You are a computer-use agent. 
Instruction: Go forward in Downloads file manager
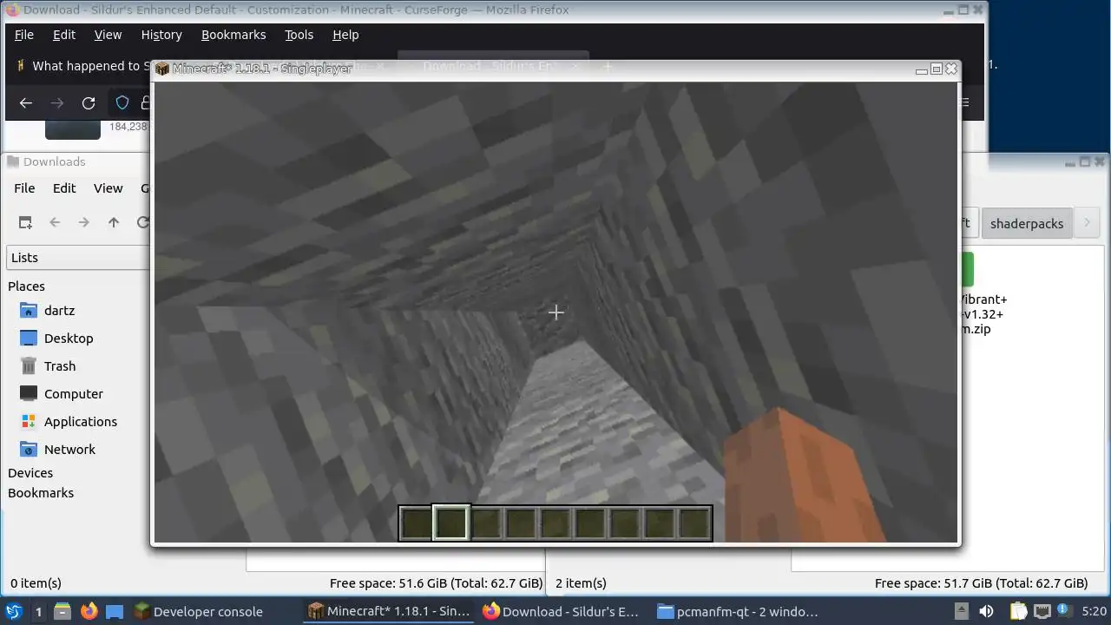click(x=84, y=222)
